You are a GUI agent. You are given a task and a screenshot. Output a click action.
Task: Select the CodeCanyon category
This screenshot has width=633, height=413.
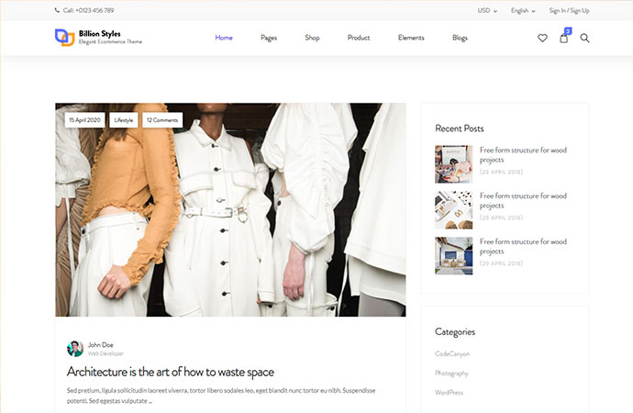click(x=452, y=353)
